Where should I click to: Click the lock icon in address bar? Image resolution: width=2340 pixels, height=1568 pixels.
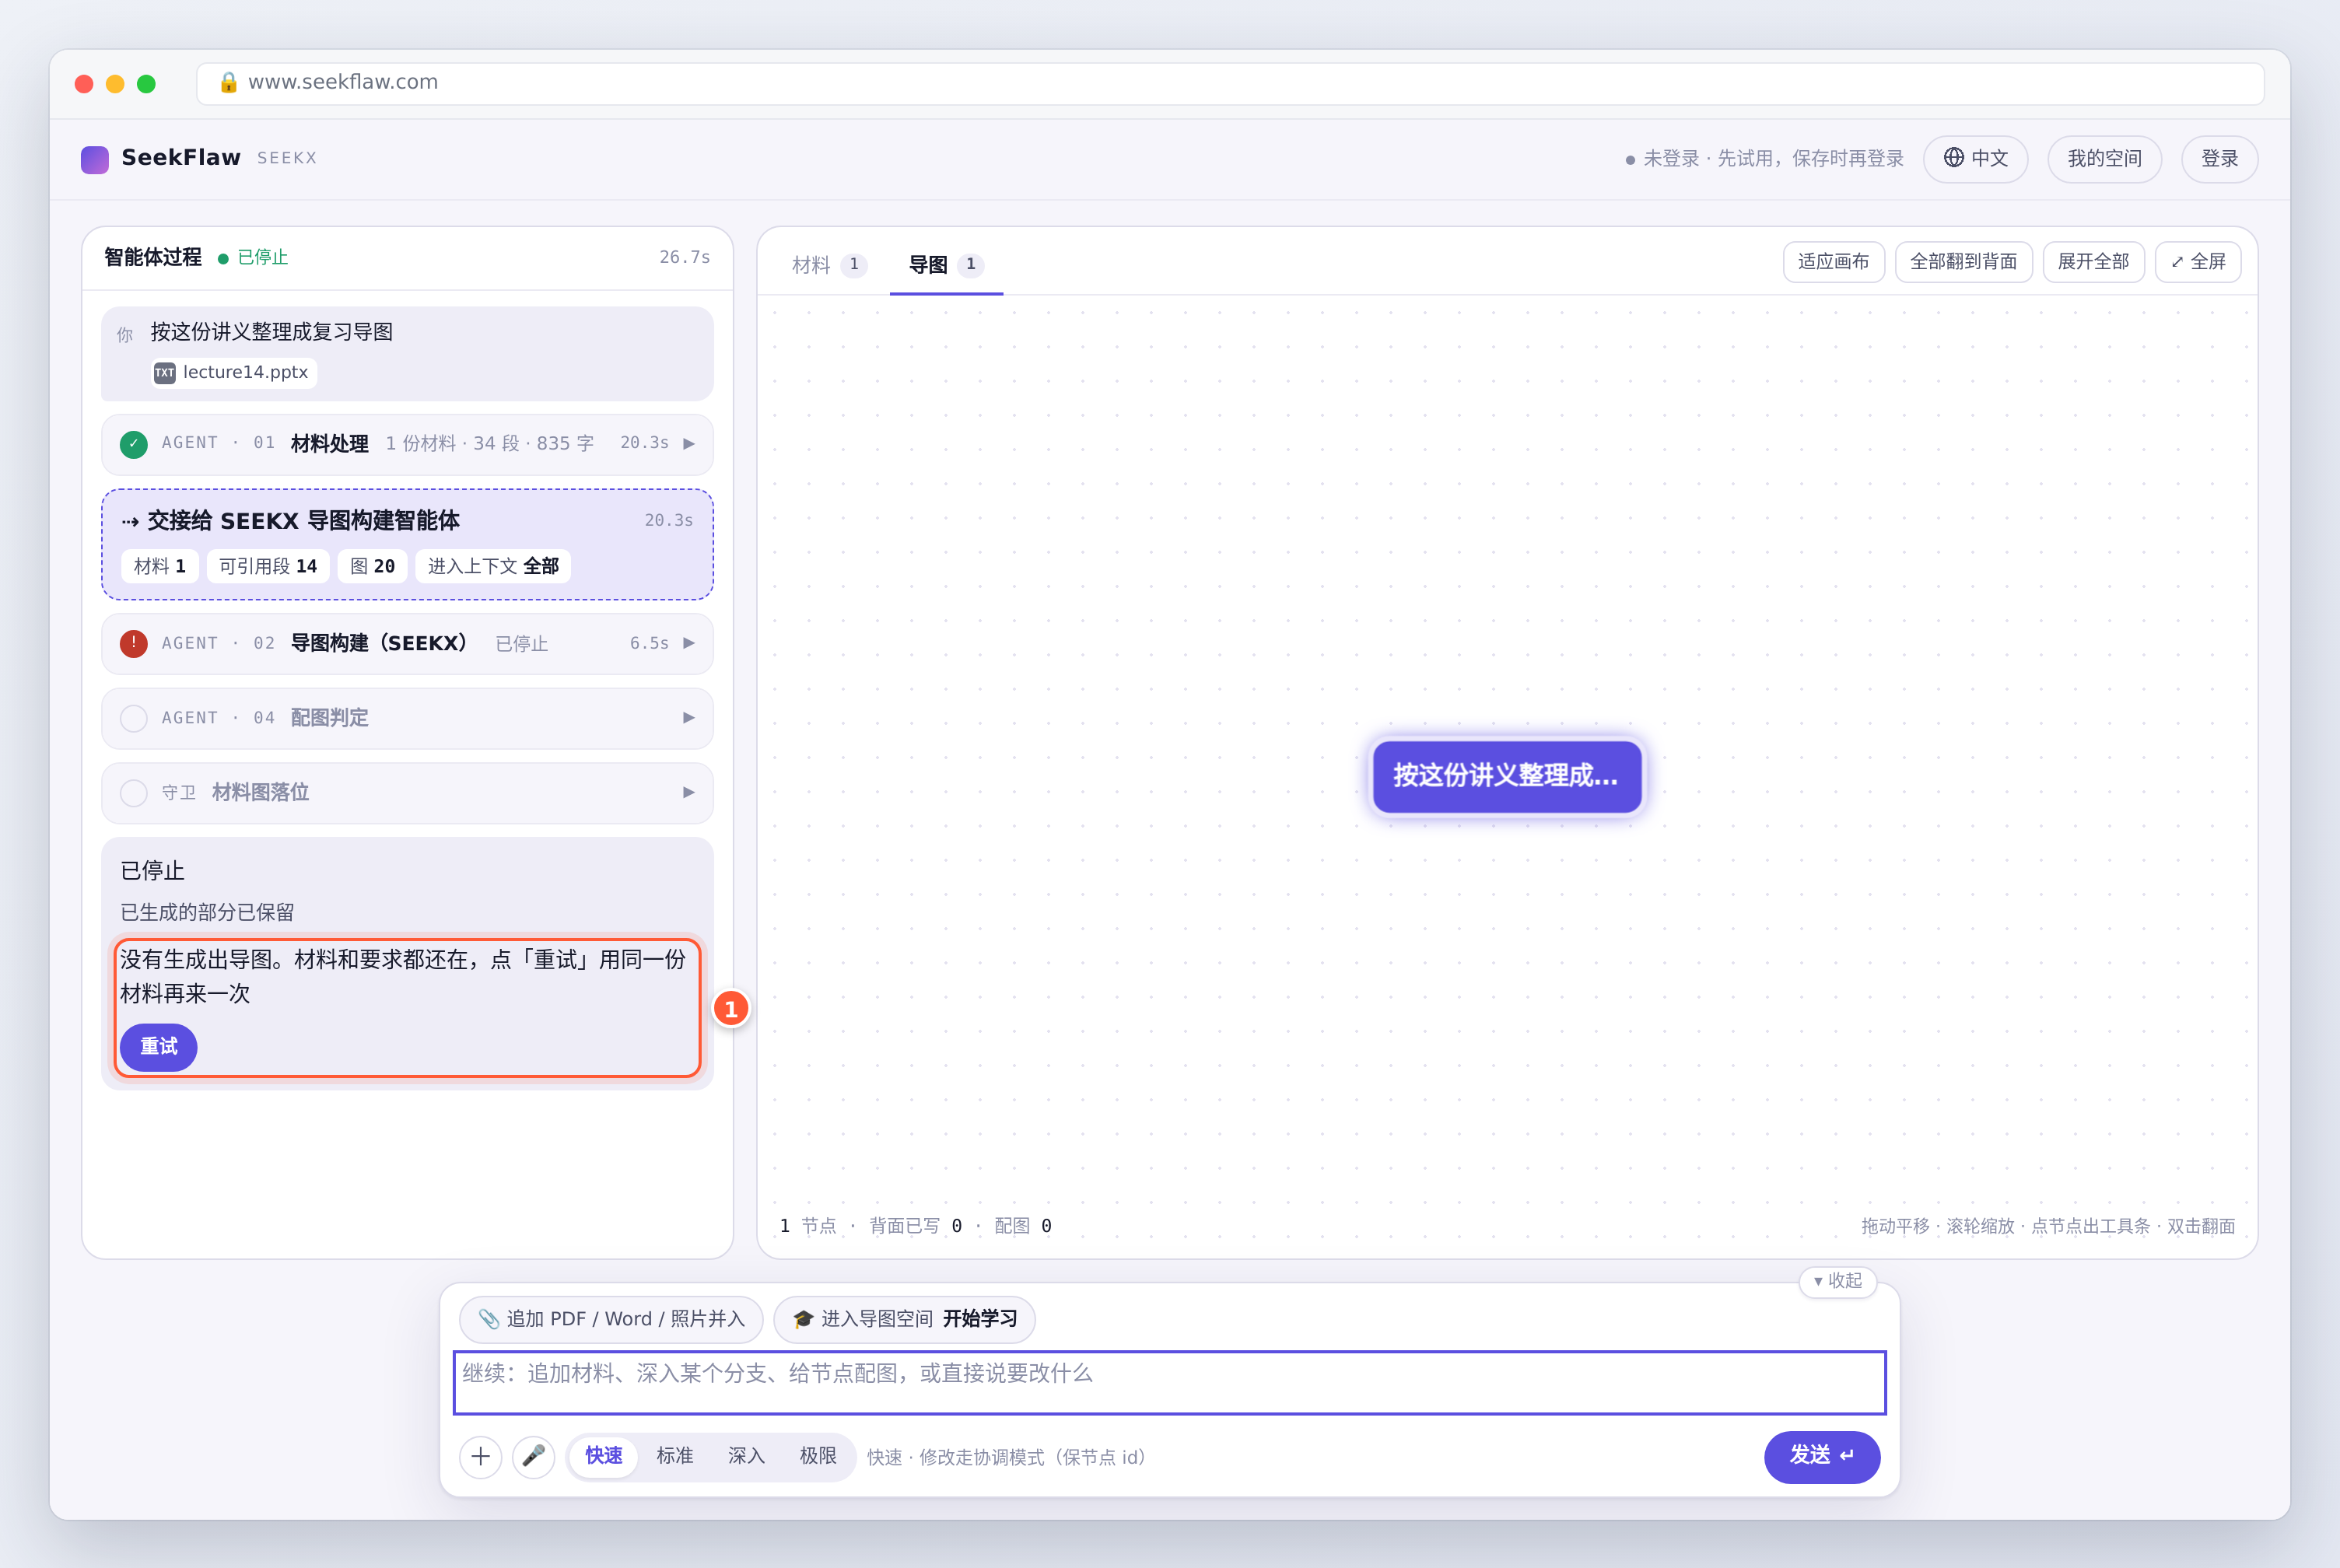point(228,82)
